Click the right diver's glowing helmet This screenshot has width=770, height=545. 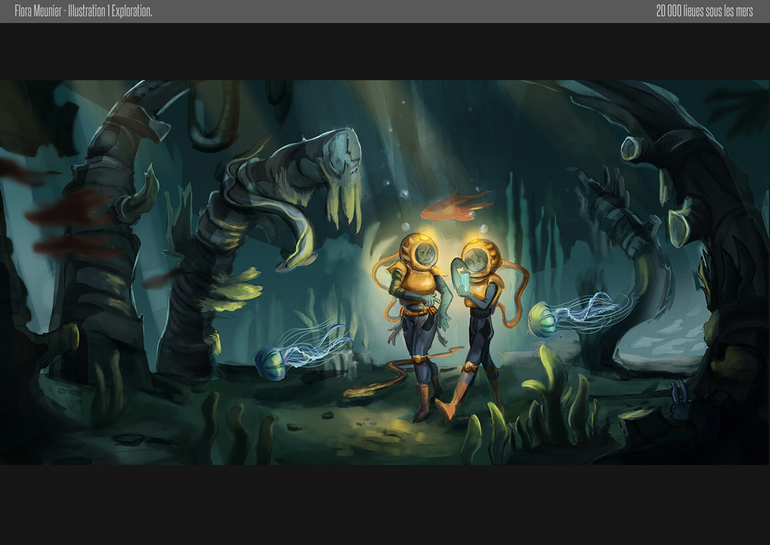(482, 257)
